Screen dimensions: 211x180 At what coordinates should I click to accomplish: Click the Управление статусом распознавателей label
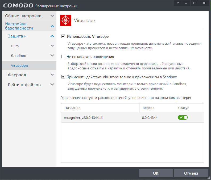point(126,98)
